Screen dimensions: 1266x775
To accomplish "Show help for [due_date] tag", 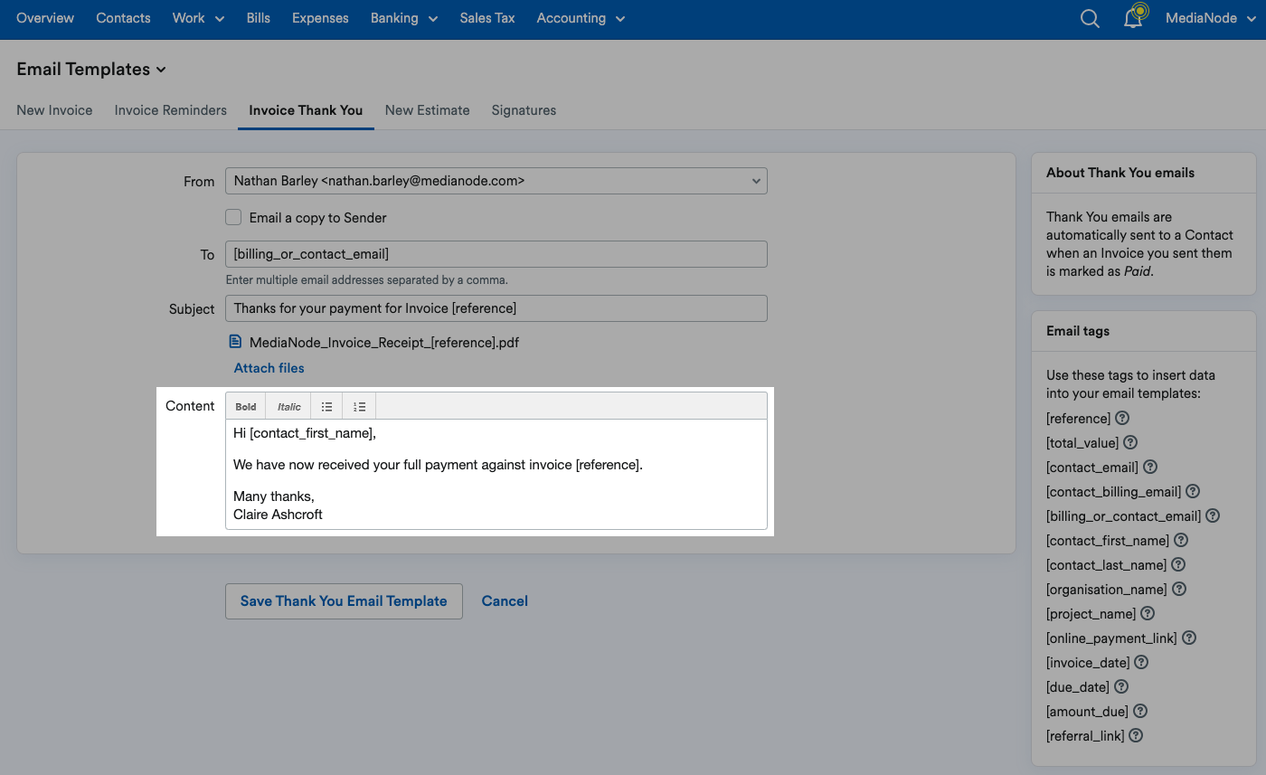I will 1121,686.
